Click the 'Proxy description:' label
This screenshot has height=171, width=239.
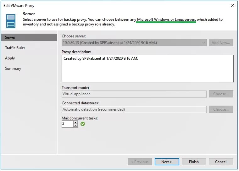76,52
